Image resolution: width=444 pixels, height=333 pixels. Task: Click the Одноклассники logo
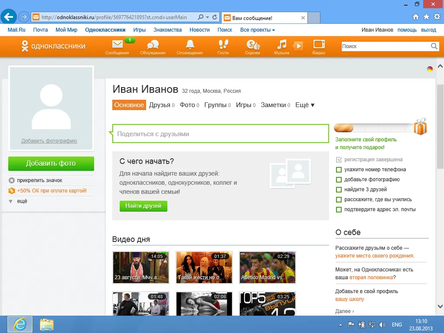pos(53,46)
